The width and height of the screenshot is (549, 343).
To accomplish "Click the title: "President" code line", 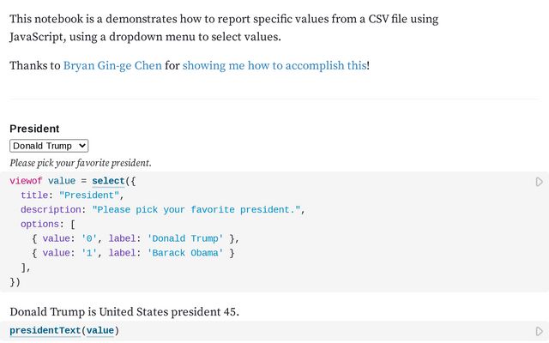I will tap(70, 196).
